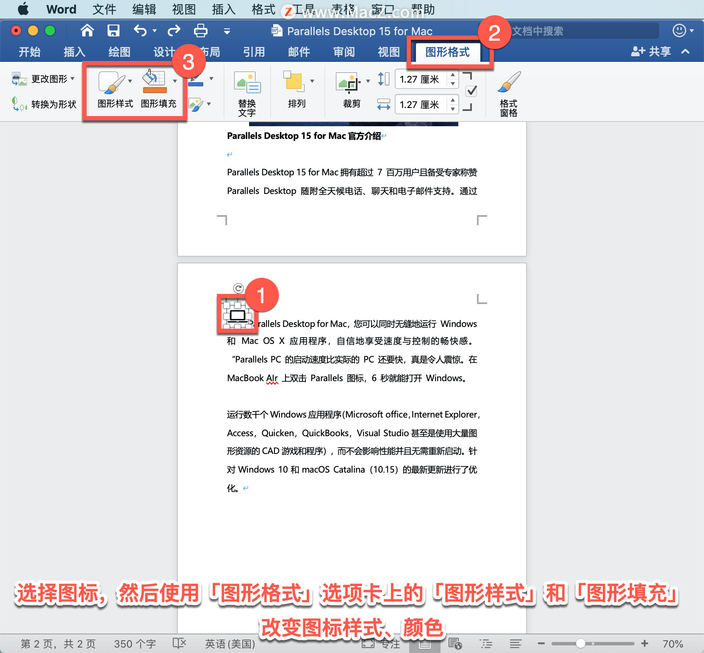The image size is (704, 653).
Task: Collapse the ribbon with chevron
Action: [685, 52]
